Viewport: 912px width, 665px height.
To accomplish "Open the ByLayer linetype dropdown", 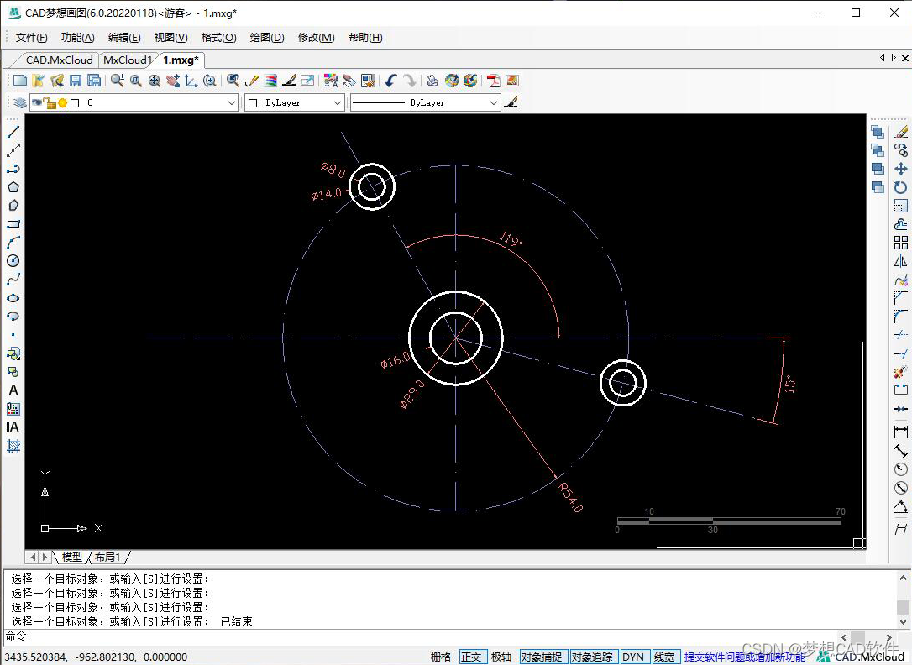I will pyautogui.click(x=494, y=103).
